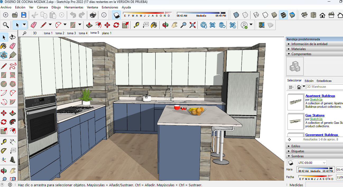
Task: Select the Pie arc tool
Action: (x=13, y=102)
